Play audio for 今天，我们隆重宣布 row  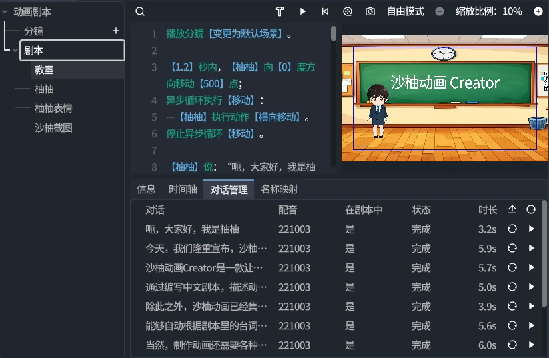tap(532, 249)
